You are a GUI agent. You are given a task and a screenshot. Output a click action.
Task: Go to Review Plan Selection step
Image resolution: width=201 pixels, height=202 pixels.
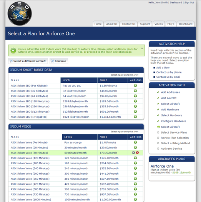[175, 138]
